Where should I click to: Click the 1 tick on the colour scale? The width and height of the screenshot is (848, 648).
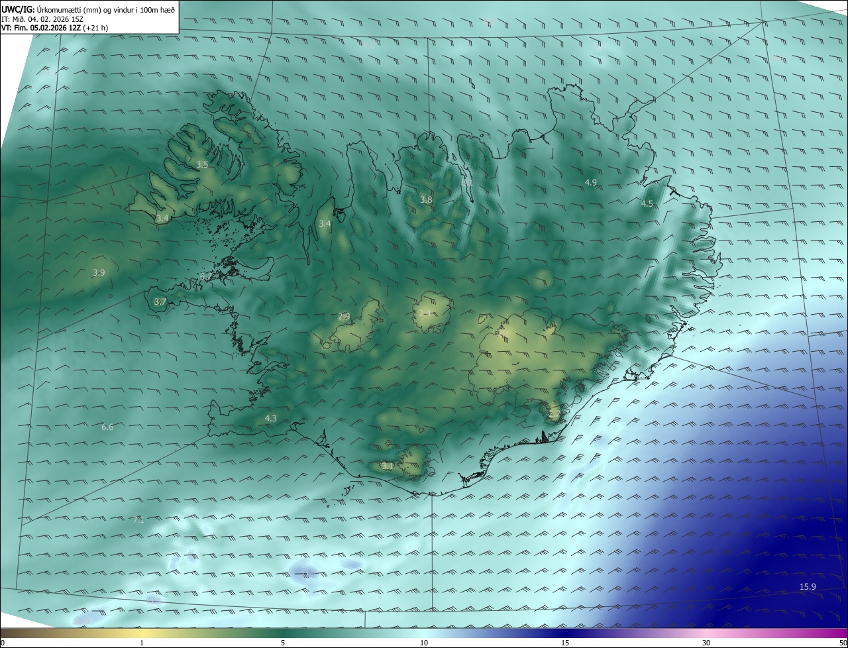pyautogui.click(x=142, y=643)
